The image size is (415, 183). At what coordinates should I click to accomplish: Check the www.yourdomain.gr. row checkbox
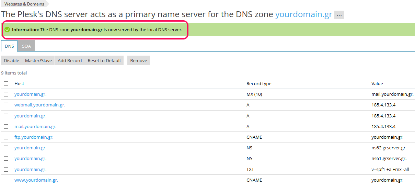(x=6, y=180)
